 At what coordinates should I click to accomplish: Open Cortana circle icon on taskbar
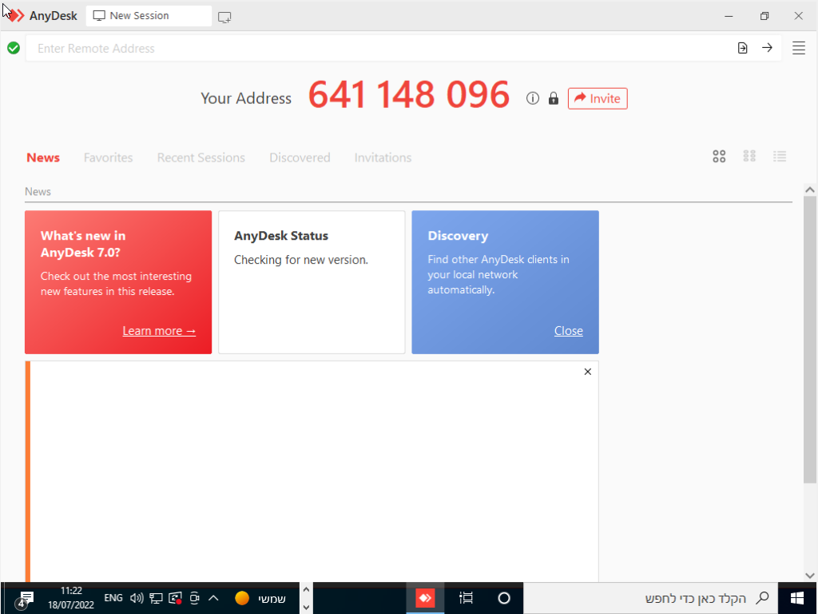503,598
